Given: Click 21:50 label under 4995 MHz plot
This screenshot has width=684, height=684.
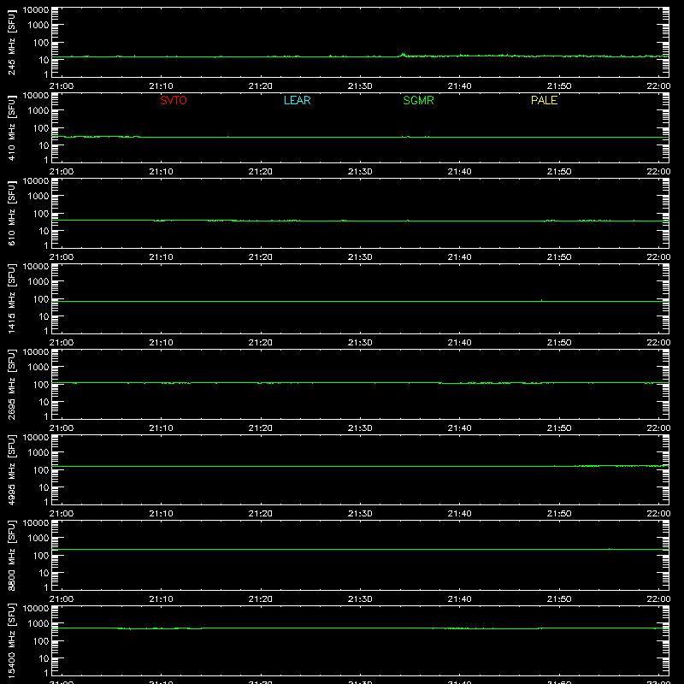Looking at the screenshot, I should [x=559, y=514].
